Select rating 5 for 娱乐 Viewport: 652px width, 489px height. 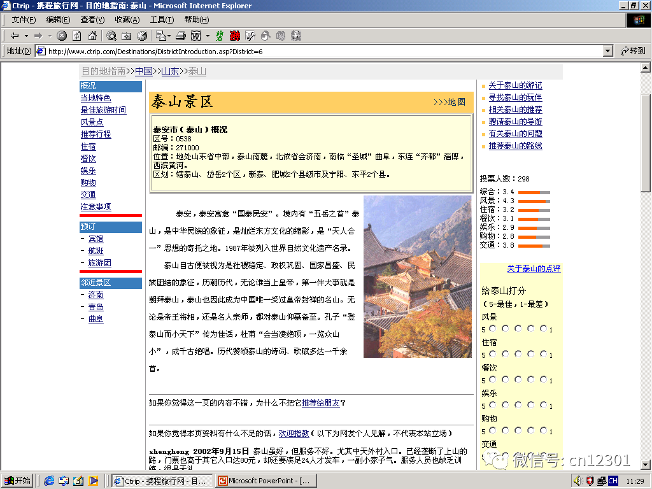pyautogui.click(x=493, y=404)
